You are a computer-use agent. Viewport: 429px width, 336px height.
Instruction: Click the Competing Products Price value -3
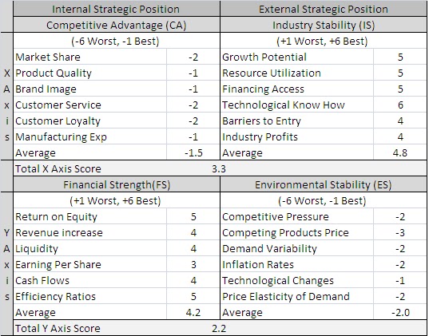tap(400, 233)
